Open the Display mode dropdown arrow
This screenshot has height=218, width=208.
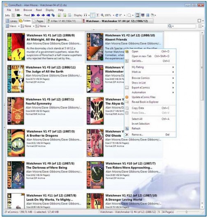pos(89,15)
